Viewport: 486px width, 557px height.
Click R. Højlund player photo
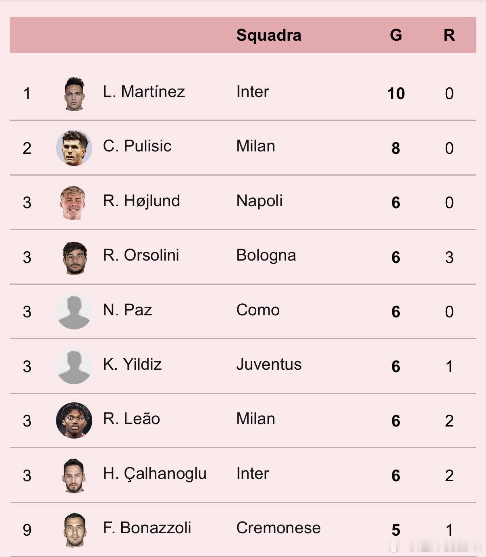coord(73,203)
